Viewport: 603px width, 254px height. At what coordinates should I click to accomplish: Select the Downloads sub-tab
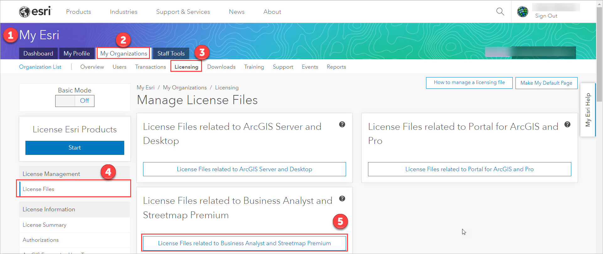pos(221,67)
